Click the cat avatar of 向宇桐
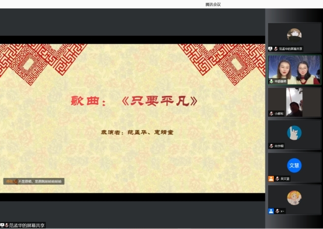Viewport: 323px width, 229px height. coord(294,133)
